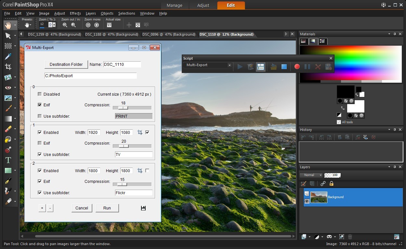The image size is (406, 249).
Task: Enable Exif for export preset 0
Action: pos(40,105)
